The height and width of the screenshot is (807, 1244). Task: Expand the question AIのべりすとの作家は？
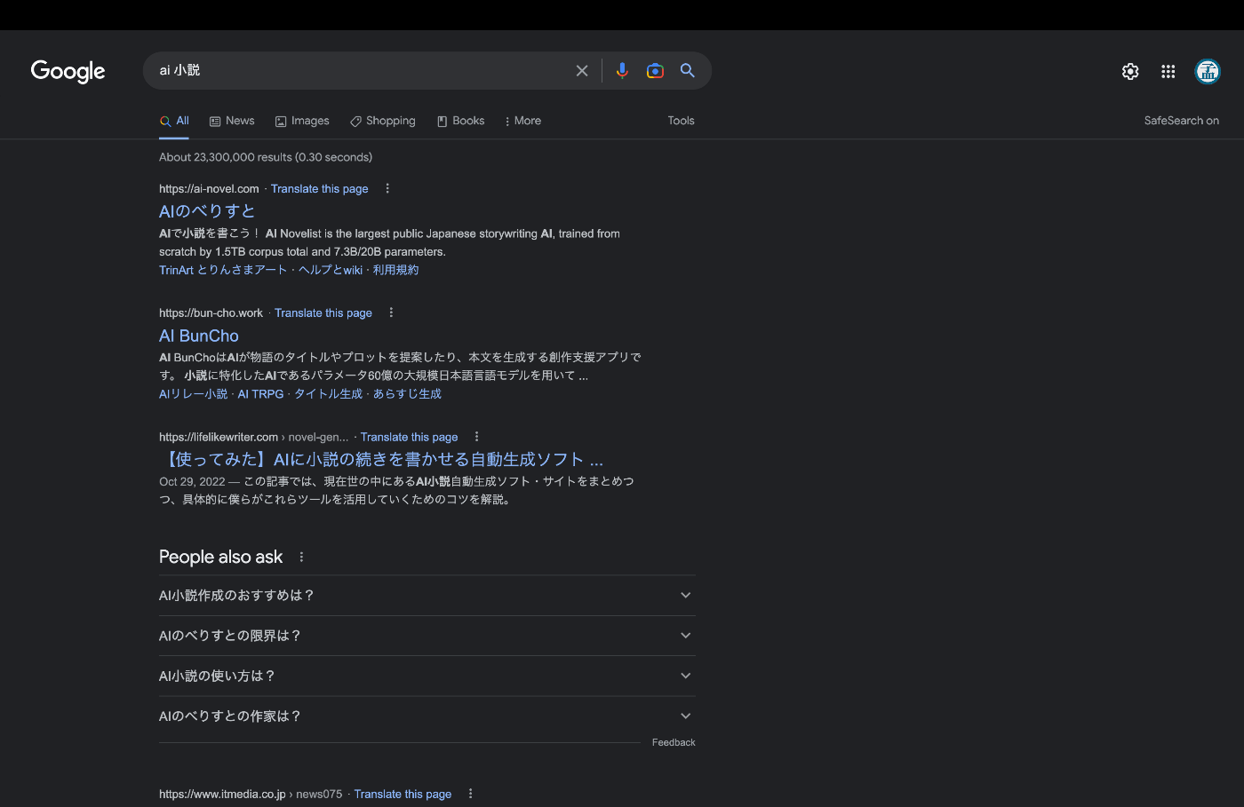tap(427, 716)
